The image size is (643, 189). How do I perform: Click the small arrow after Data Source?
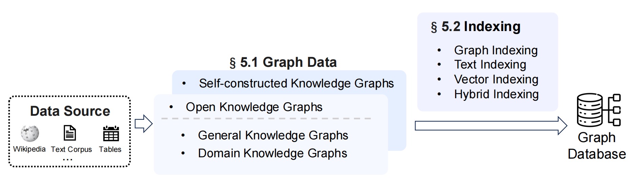(x=144, y=124)
